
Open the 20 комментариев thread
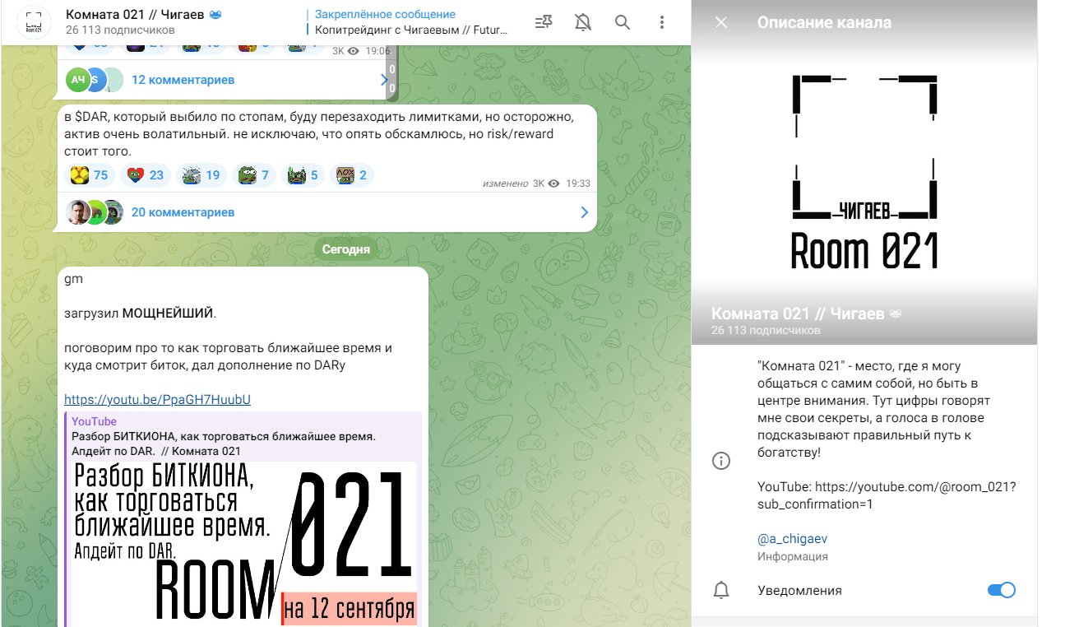click(x=183, y=212)
